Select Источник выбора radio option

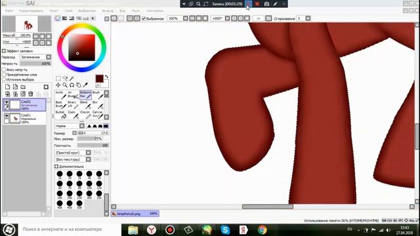point(4,79)
